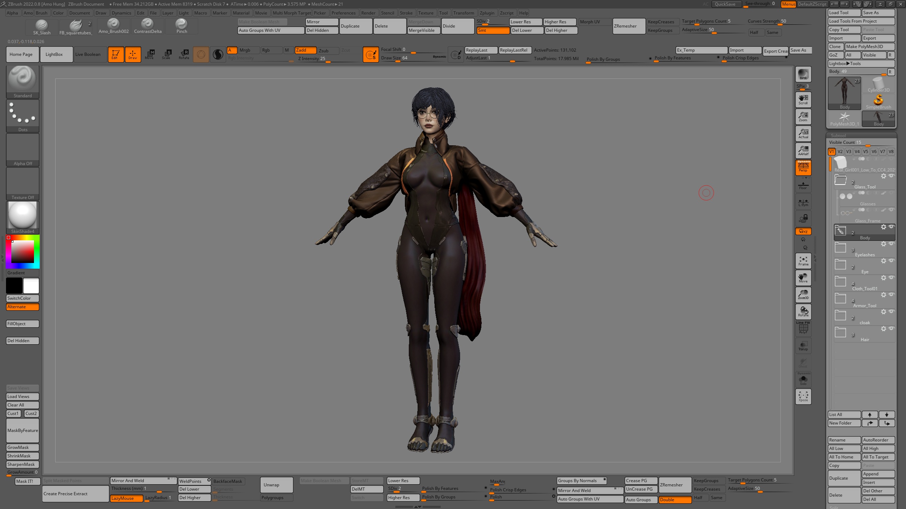Open the Stroke menu

pyautogui.click(x=406, y=13)
